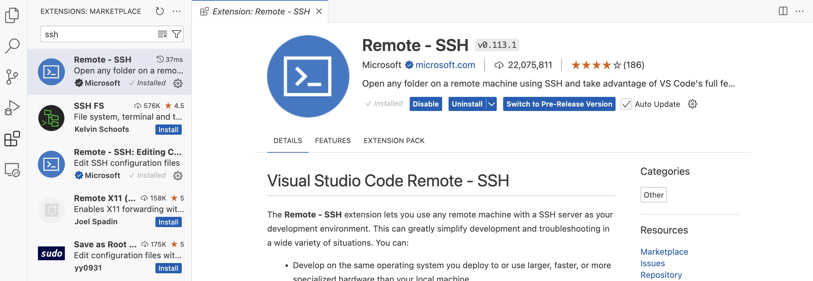The height and width of the screenshot is (281, 813).
Task: Open the microsoft.com publisher link
Action: tap(445, 65)
